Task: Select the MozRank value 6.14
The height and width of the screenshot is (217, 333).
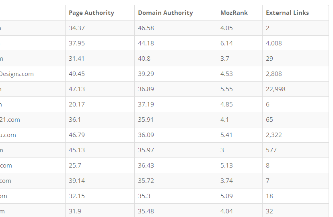Action: [x=226, y=43]
